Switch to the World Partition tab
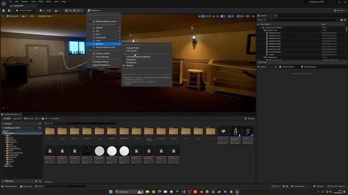 pyautogui.click(x=287, y=67)
